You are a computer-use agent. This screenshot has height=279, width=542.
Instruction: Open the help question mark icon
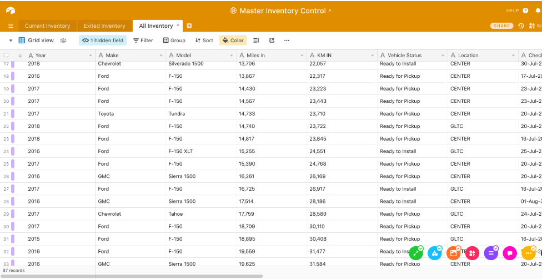pos(525,11)
